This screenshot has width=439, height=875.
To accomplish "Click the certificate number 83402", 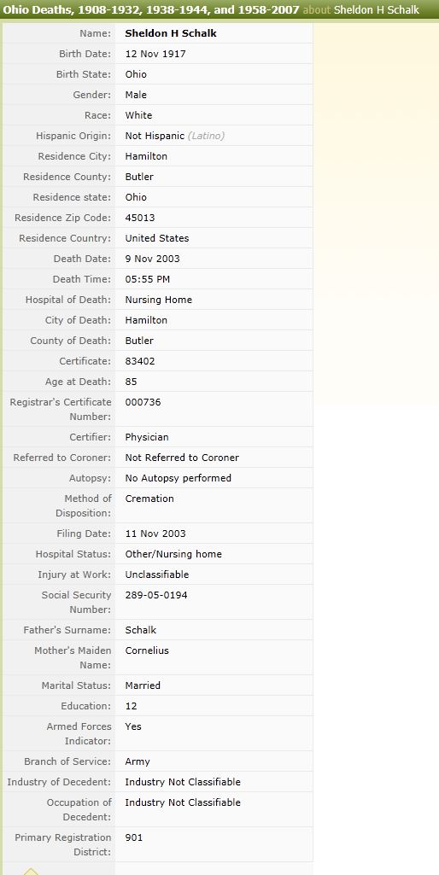I will (140, 361).
